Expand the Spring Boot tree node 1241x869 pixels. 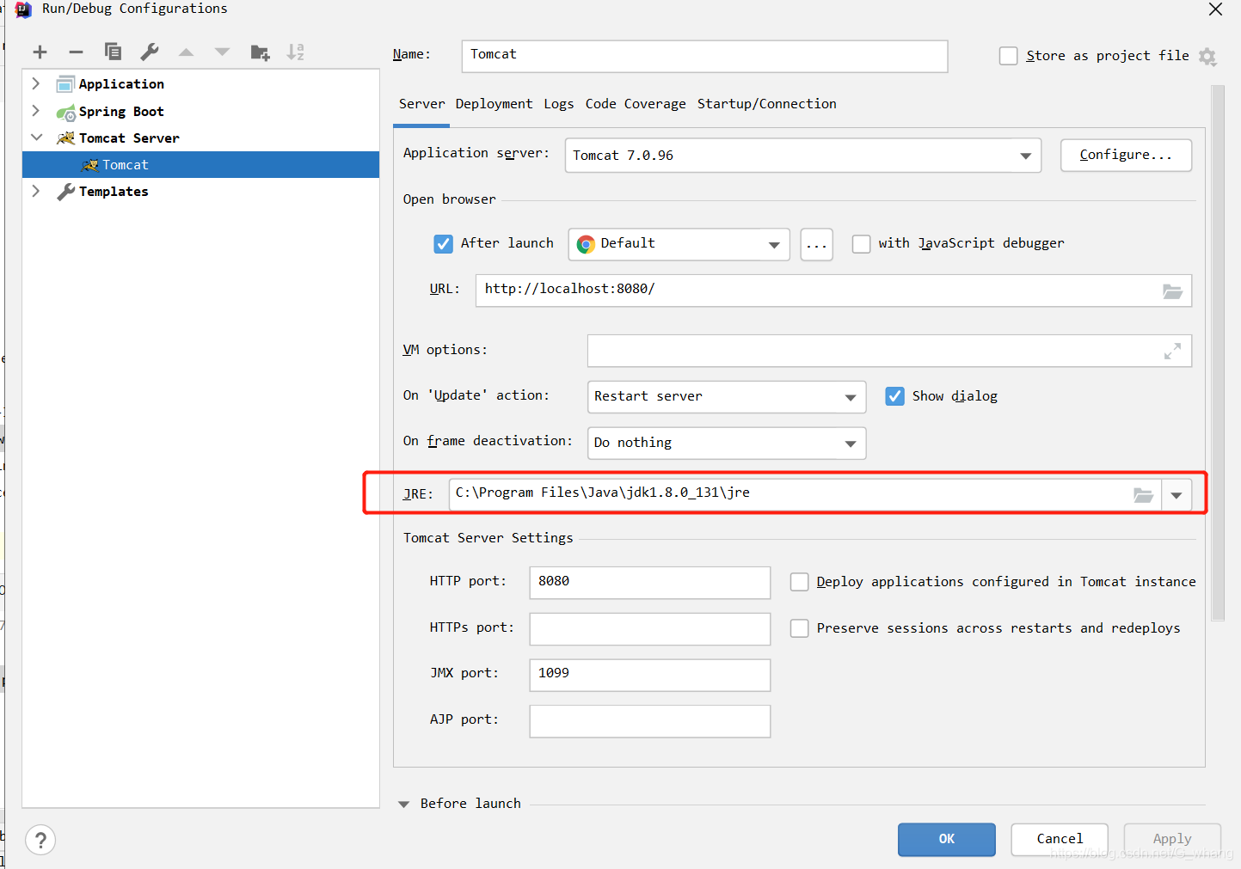35,111
